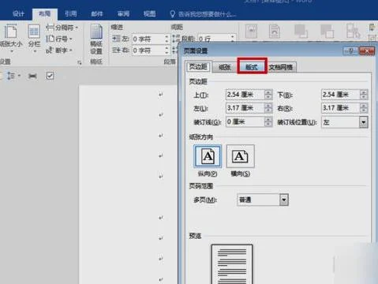Click the left indent icon beside 左
378x284 pixels.
[116, 39]
